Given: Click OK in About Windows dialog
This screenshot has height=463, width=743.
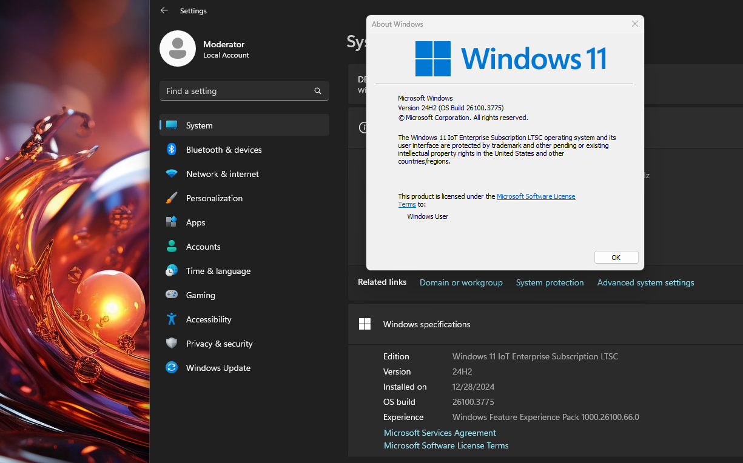Looking at the screenshot, I should [x=616, y=258].
